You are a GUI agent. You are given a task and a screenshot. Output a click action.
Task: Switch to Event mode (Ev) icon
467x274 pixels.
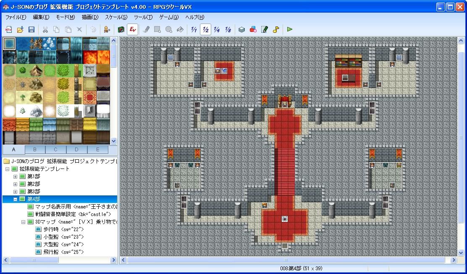[132, 29]
